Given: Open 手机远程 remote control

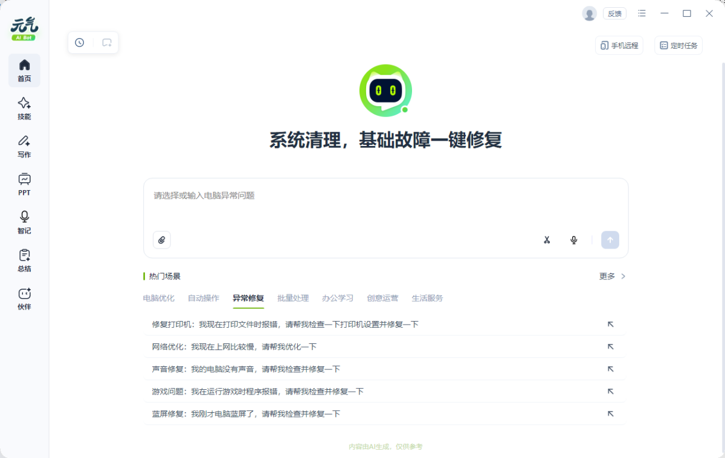Looking at the screenshot, I should point(619,45).
